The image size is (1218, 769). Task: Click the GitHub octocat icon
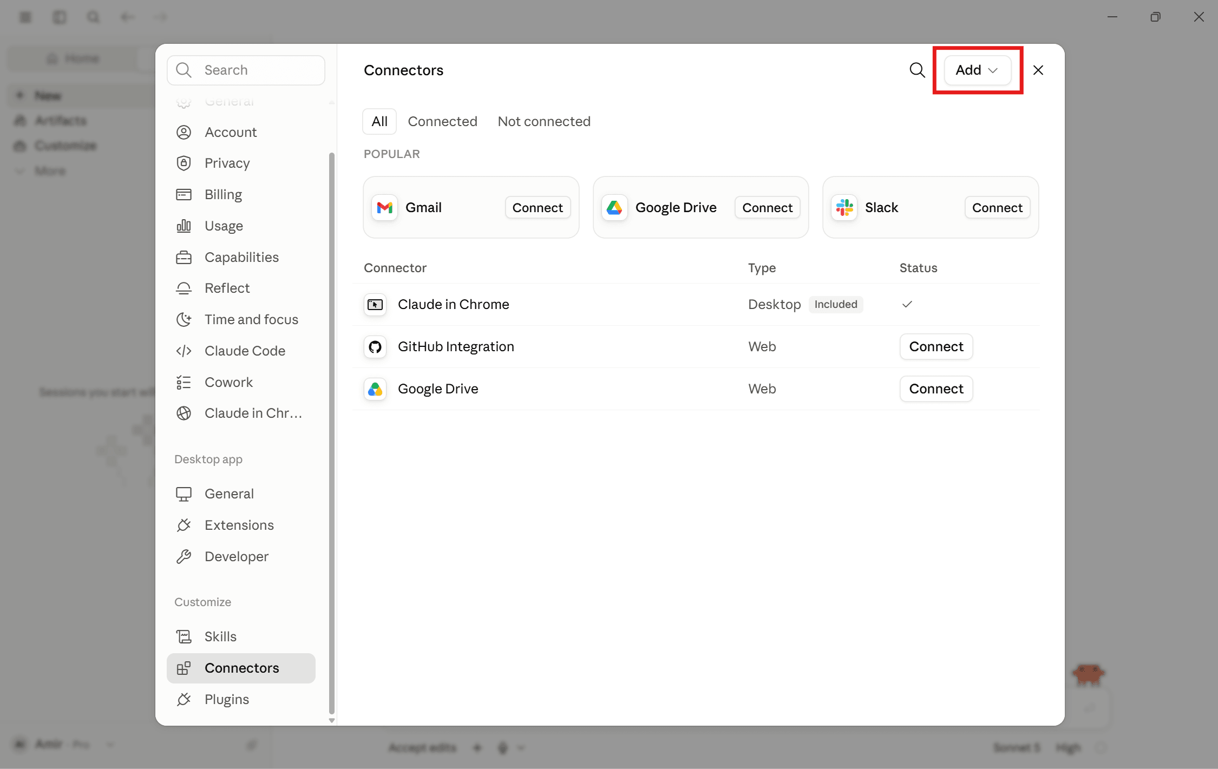375,346
